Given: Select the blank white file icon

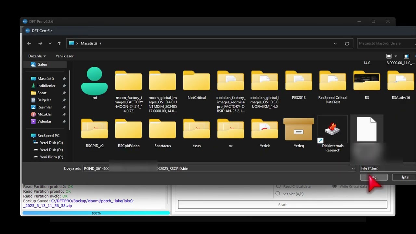Looking at the screenshot, I should coord(367,129).
